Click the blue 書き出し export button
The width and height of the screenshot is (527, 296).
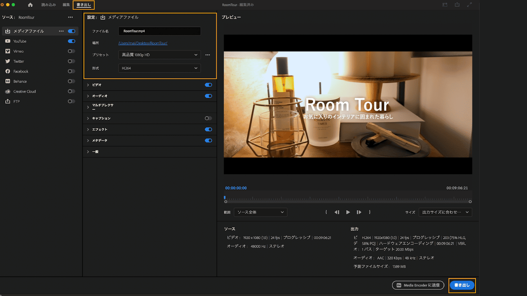tap(462, 285)
